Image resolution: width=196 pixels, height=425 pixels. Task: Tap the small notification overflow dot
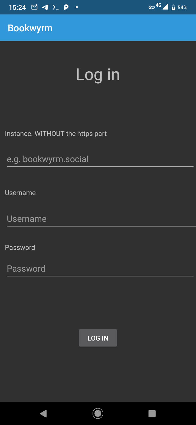coord(77,7)
